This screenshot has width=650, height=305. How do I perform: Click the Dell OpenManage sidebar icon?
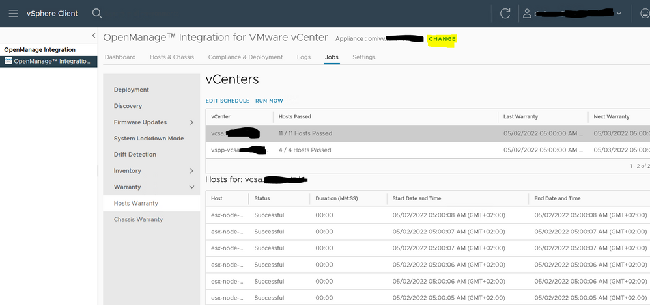8,61
